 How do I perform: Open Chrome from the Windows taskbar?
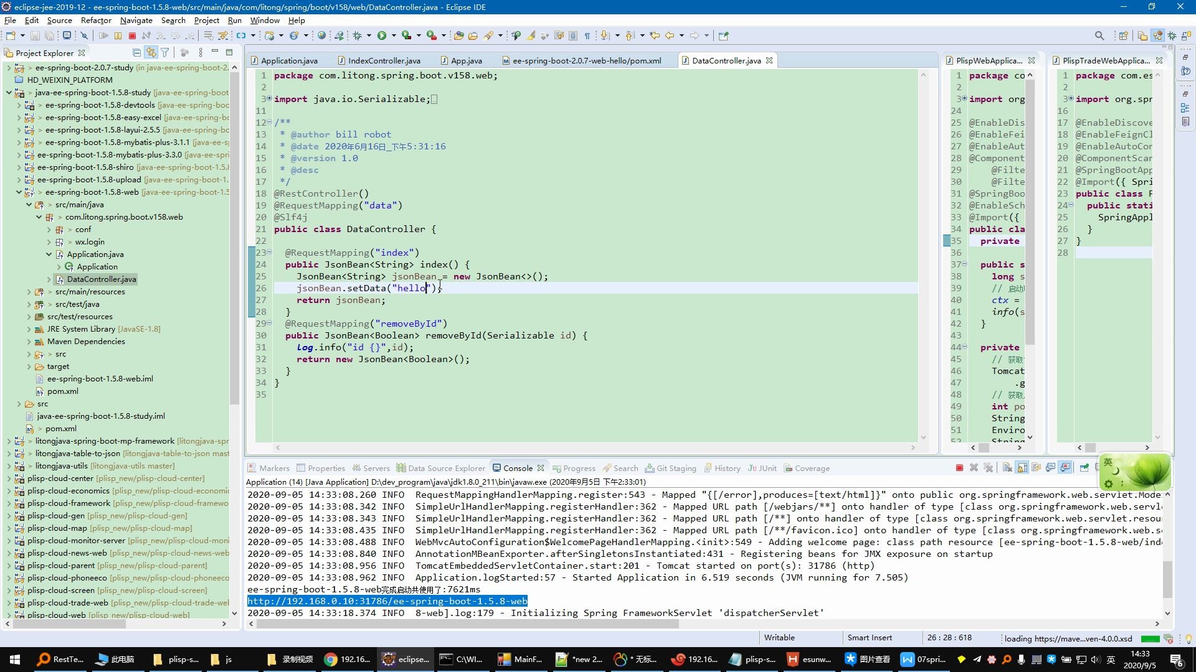[x=331, y=659]
